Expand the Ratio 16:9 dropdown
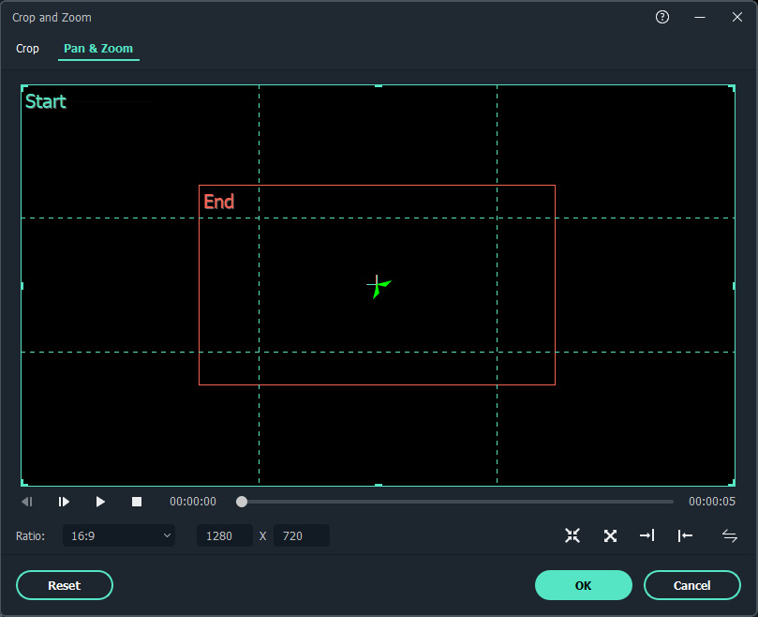Image resolution: width=758 pixels, height=617 pixels. (x=119, y=535)
